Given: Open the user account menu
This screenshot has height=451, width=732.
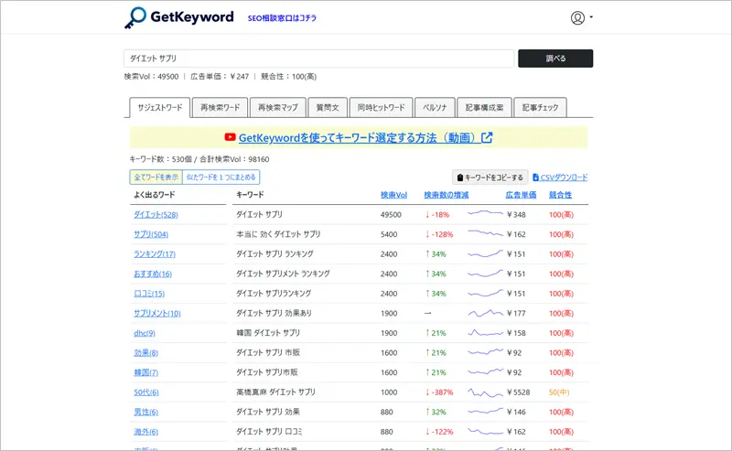Looking at the screenshot, I should coord(581,17).
